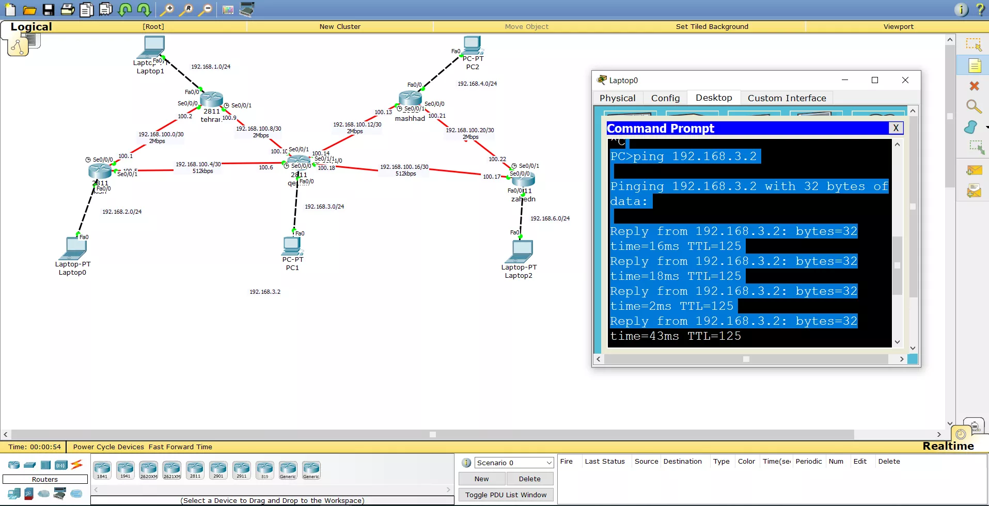Click the [Root] navigation label
This screenshot has width=989, height=506.
click(x=153, y=26)
